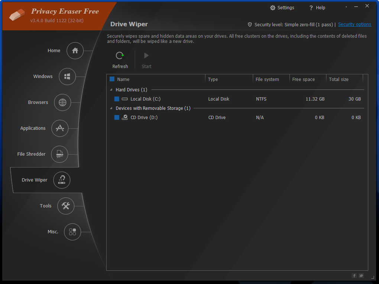Close the Privacy Eraser window

pyautogui.click(x=367, y=6)
